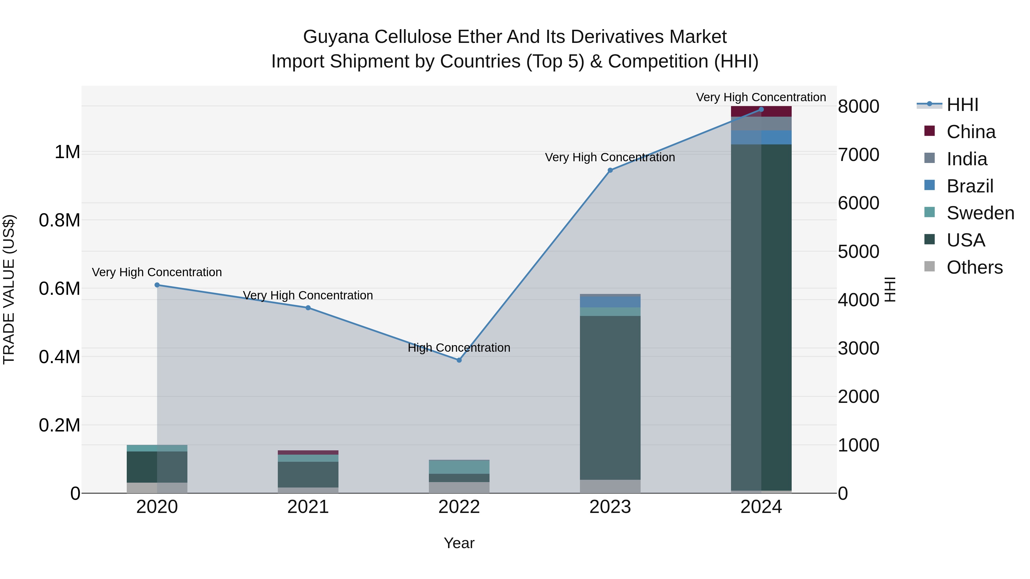Click the High Concentration annotation for 2022
This screenshot has height=579, width=1030.
point(459,348)
